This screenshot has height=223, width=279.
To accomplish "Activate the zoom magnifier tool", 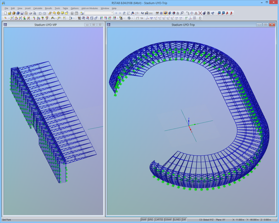I will pos(83,18).
